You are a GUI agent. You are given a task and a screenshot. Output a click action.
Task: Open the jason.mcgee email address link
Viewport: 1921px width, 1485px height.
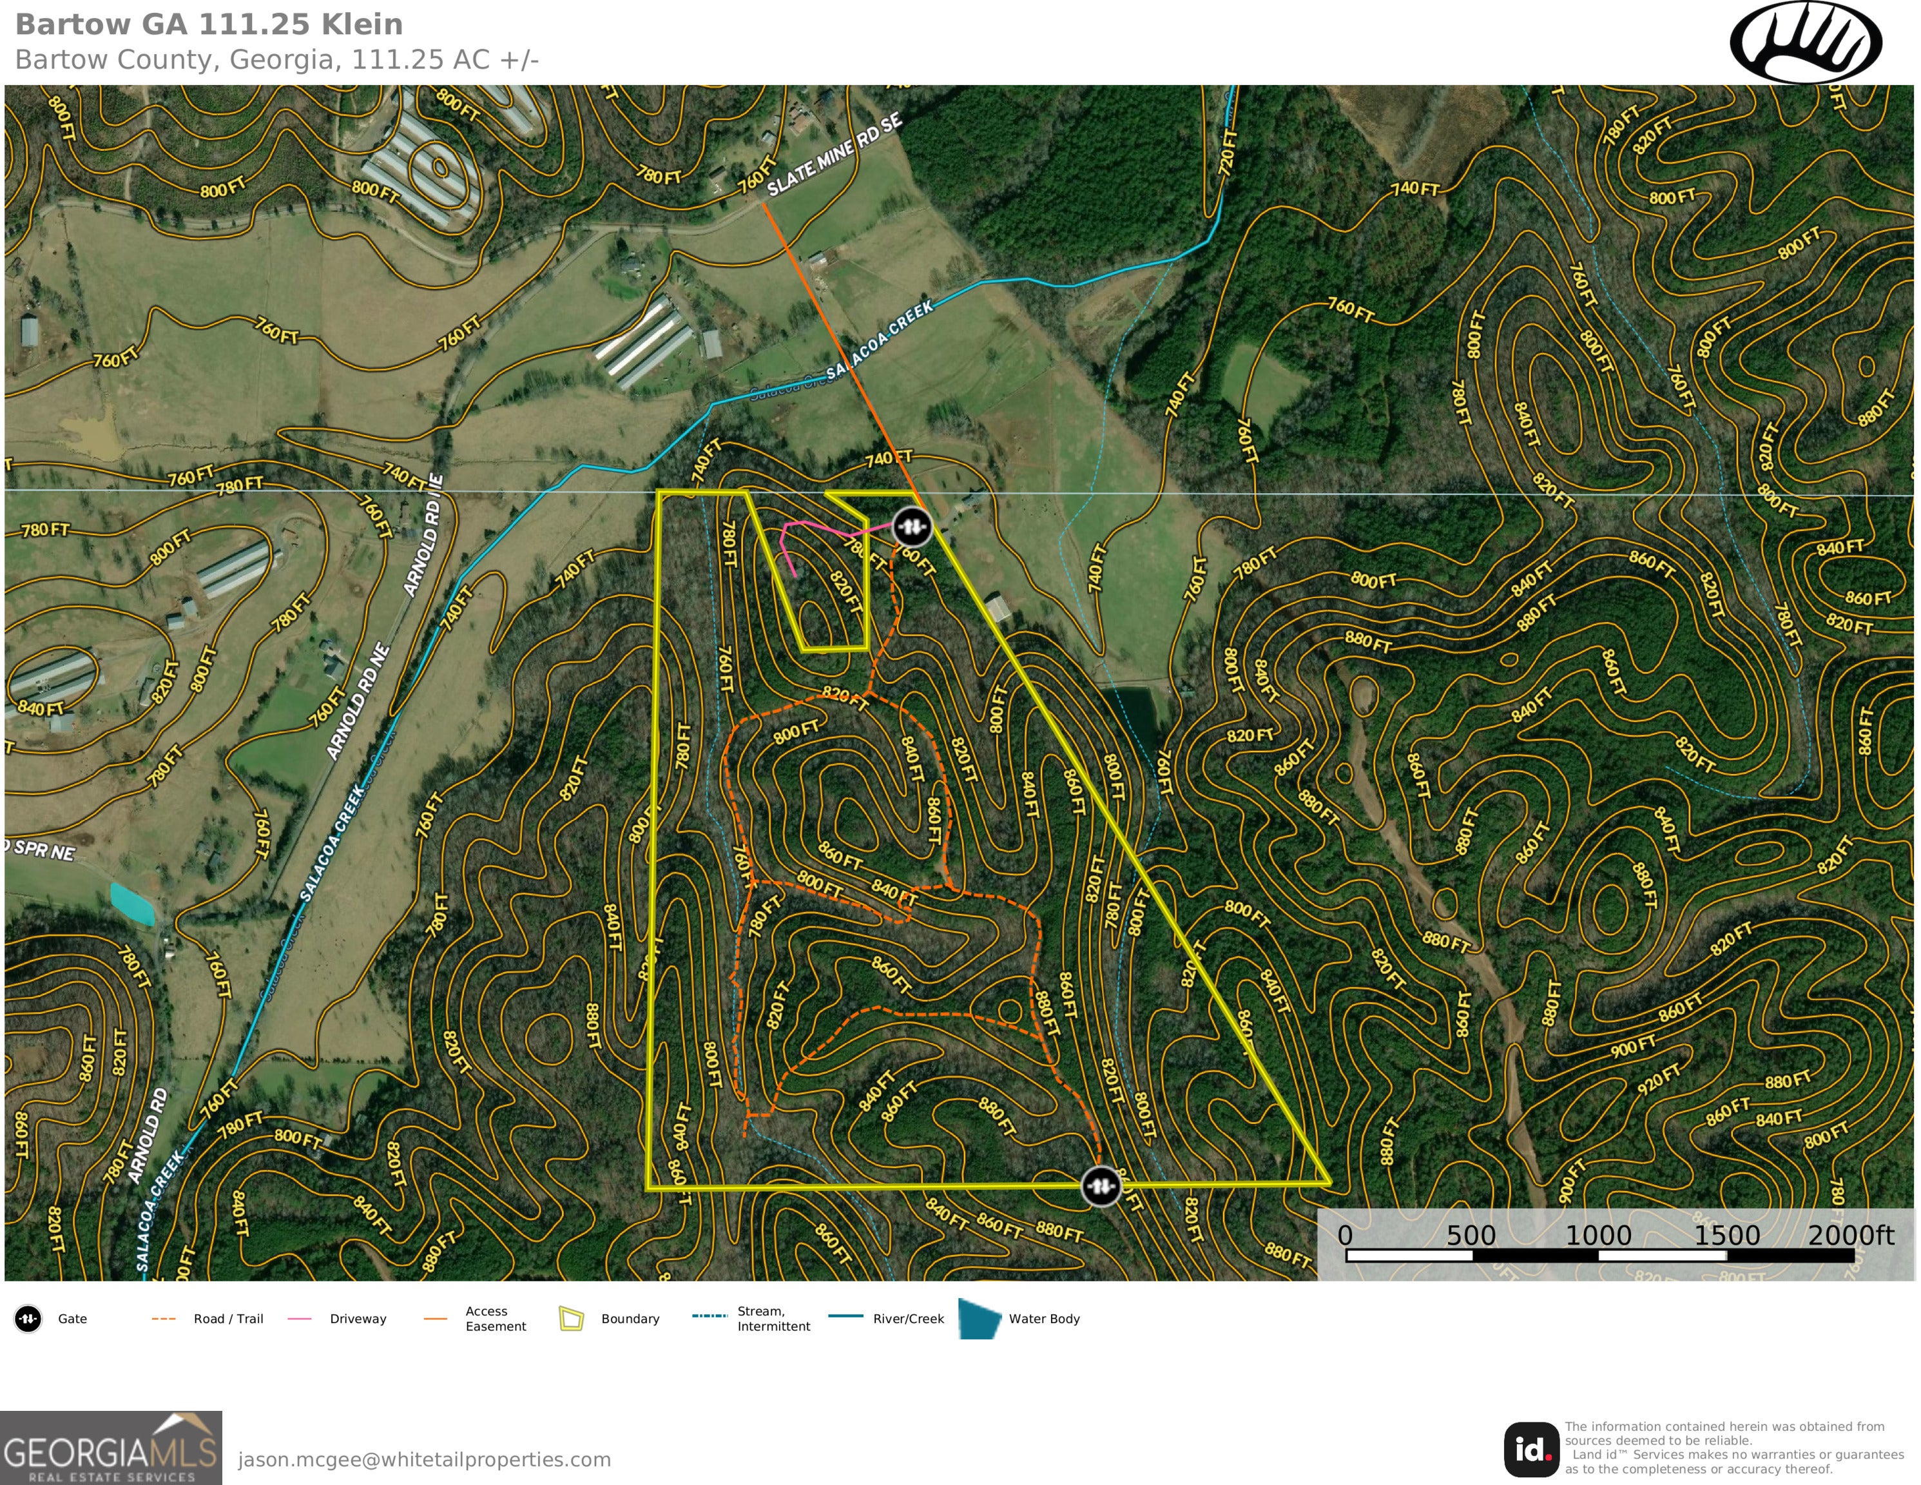point(424,1459)
